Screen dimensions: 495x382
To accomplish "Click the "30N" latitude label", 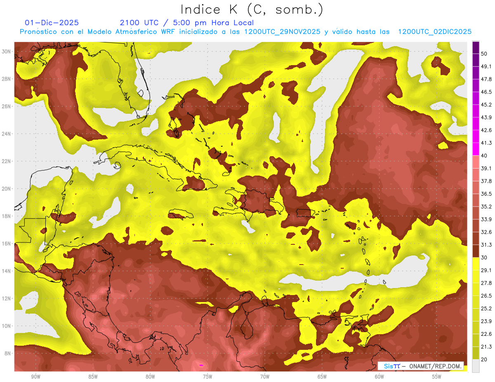I will coord(7,52).
